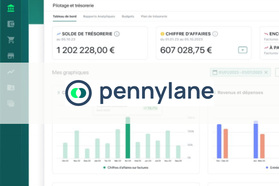Show info tooltip for Chiffre d'affaires
This screenshot has height=186, width=279.
click(215, 34)
